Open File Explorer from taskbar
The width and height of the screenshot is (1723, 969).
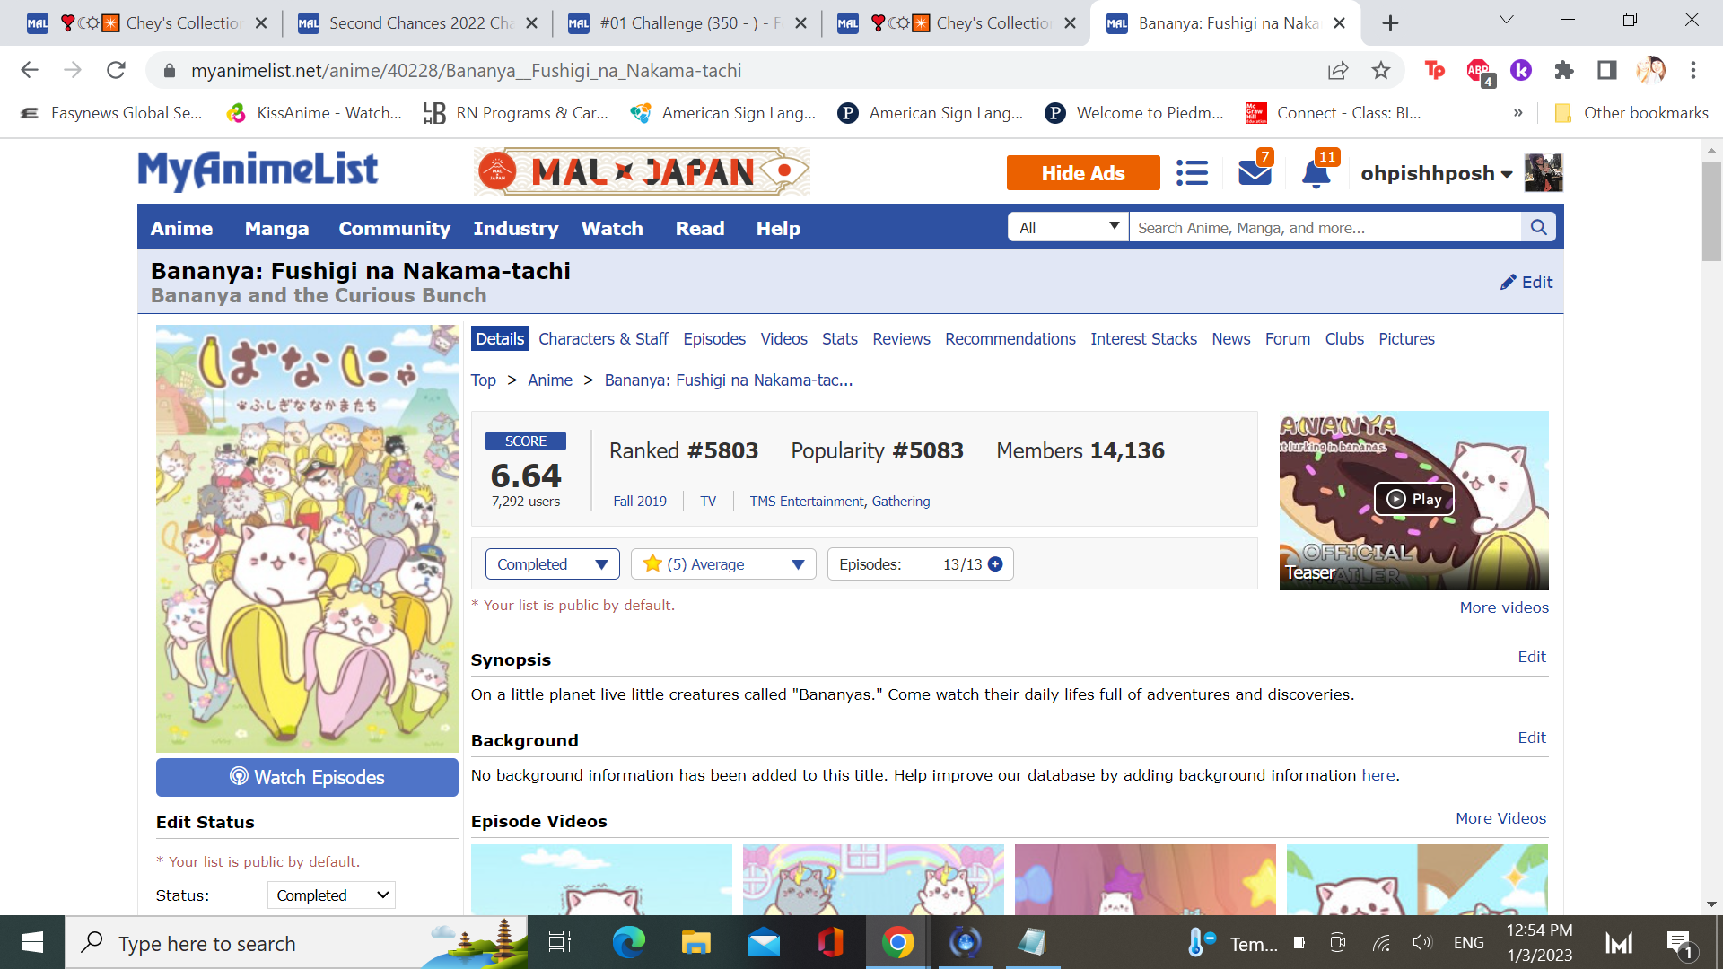pos(696,942)
